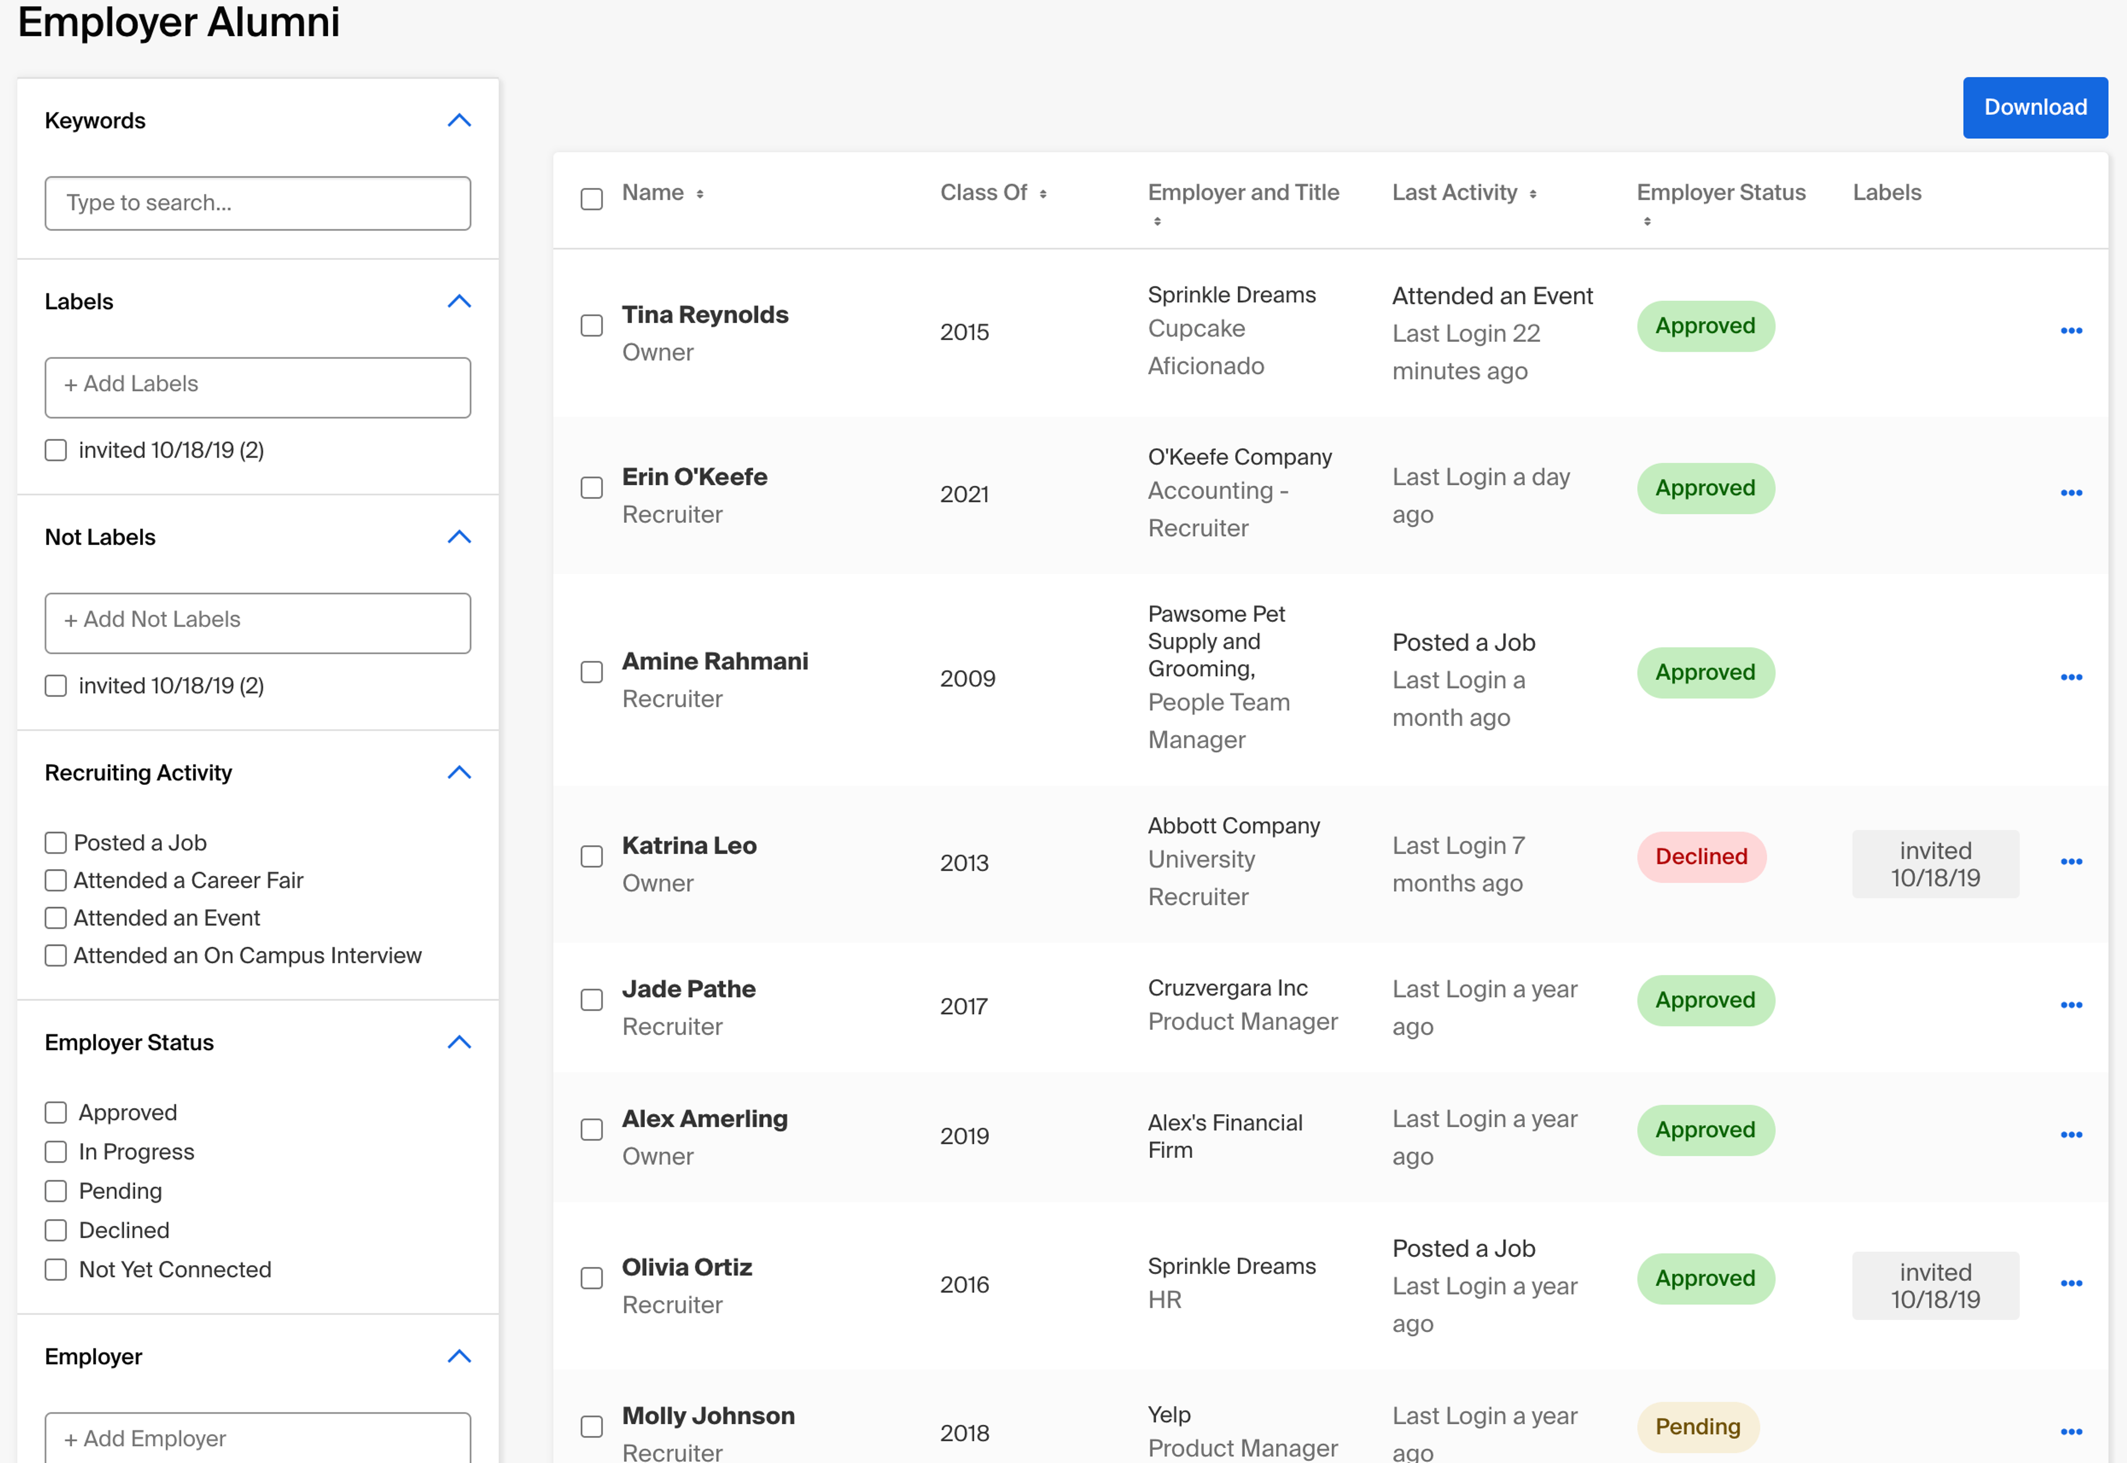Sort table by Name column arrows
Image resolution: width=2127 pixels, height=1463 pixels.
(x=699, y=193)
